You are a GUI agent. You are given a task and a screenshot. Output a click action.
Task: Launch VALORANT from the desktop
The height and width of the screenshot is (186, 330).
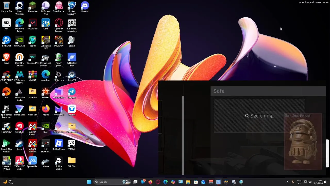coord(32,24)
